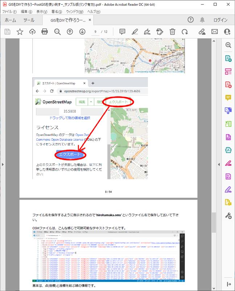Click the page number input field
Viewport: 235px width, 291px height.
[96, 32]
